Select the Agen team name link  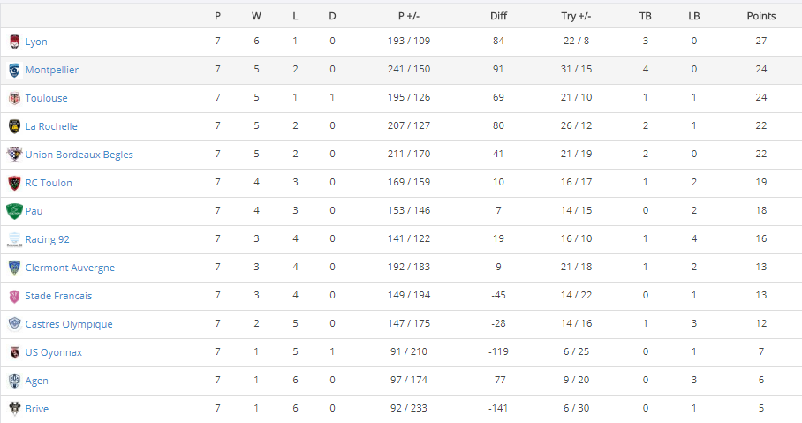37,381
